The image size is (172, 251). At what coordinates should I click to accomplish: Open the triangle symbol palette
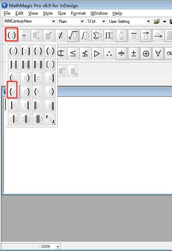(x=97, y=53)
